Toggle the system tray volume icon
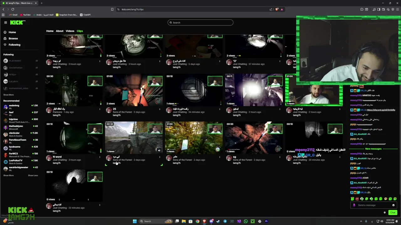401x225 pixels. tap(381, 221)
